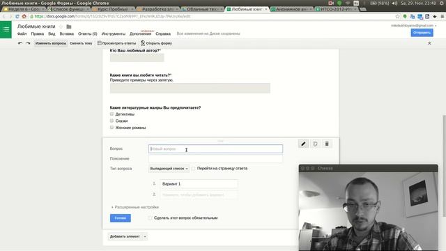Undo the last action in the toolbar
This screenshot has width=446, height=251.
(20, 43)
